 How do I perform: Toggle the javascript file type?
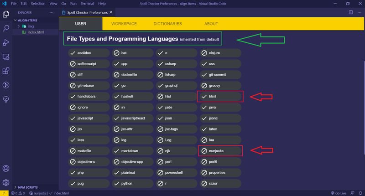point(89,118)
